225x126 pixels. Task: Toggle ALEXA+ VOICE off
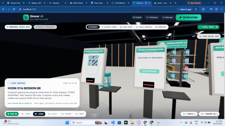pyautogui.click(x=208, y=27)
